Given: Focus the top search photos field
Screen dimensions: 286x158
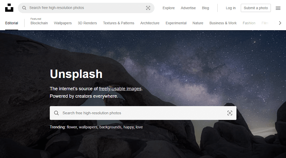Looking at the screenshot, I should pos(86,8).
